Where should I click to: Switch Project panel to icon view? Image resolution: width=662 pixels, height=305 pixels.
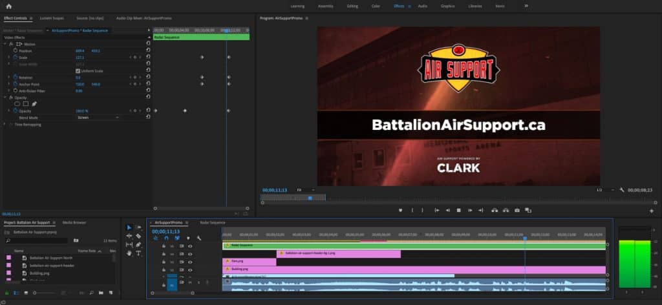[26, 292]
